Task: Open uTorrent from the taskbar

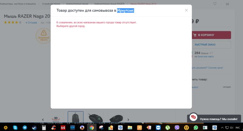Action: (168, 127)
